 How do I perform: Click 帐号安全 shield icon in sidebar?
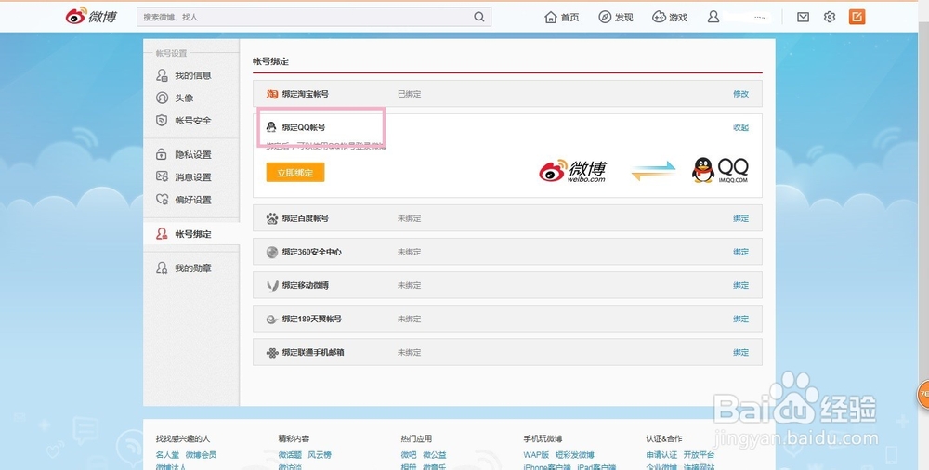pyautogui.click(x=162, y=121)
